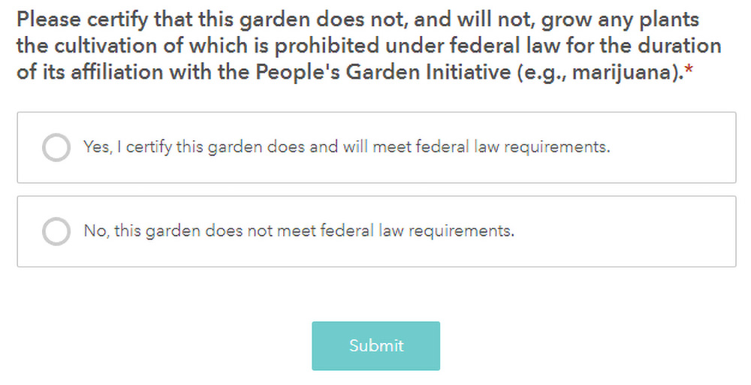Select the 'No, this garden does not' radio button
The height and width of the screenshot is (385, 751).
pyautogui.click(x=56, y=231)
